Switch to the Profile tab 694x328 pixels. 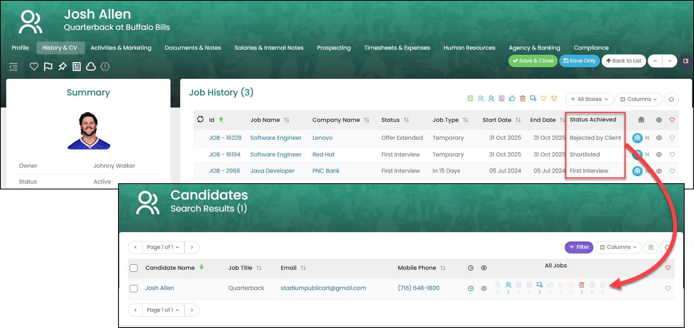click(x=20, y=48)
